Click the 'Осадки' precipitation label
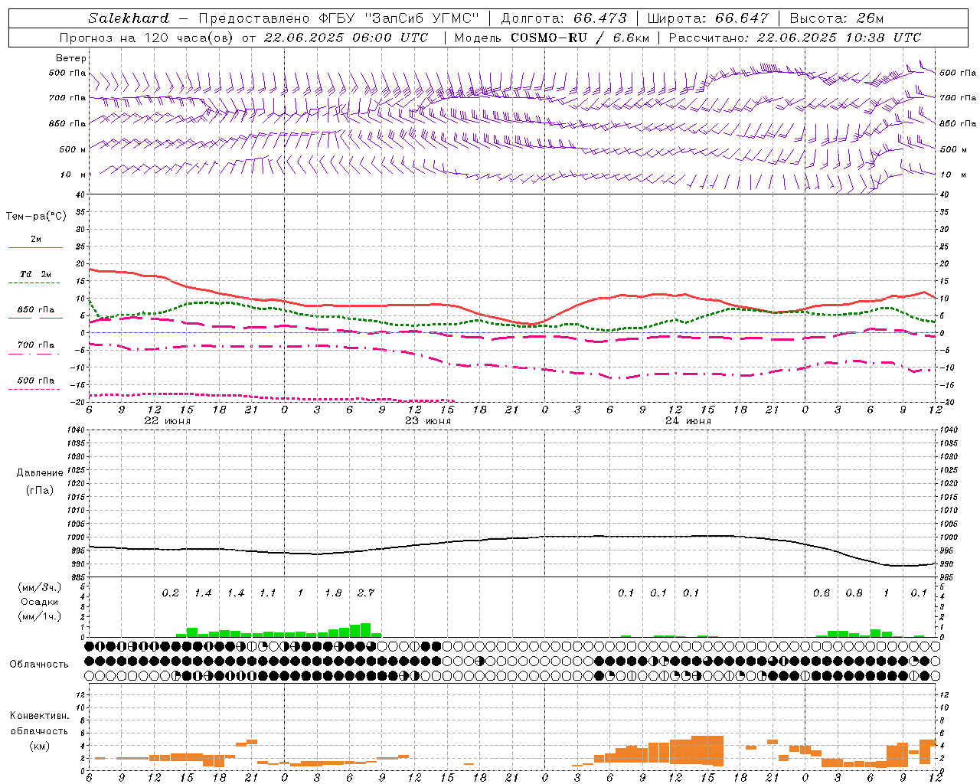The height and width of the screenshot is (784, 980). (39, 602)
